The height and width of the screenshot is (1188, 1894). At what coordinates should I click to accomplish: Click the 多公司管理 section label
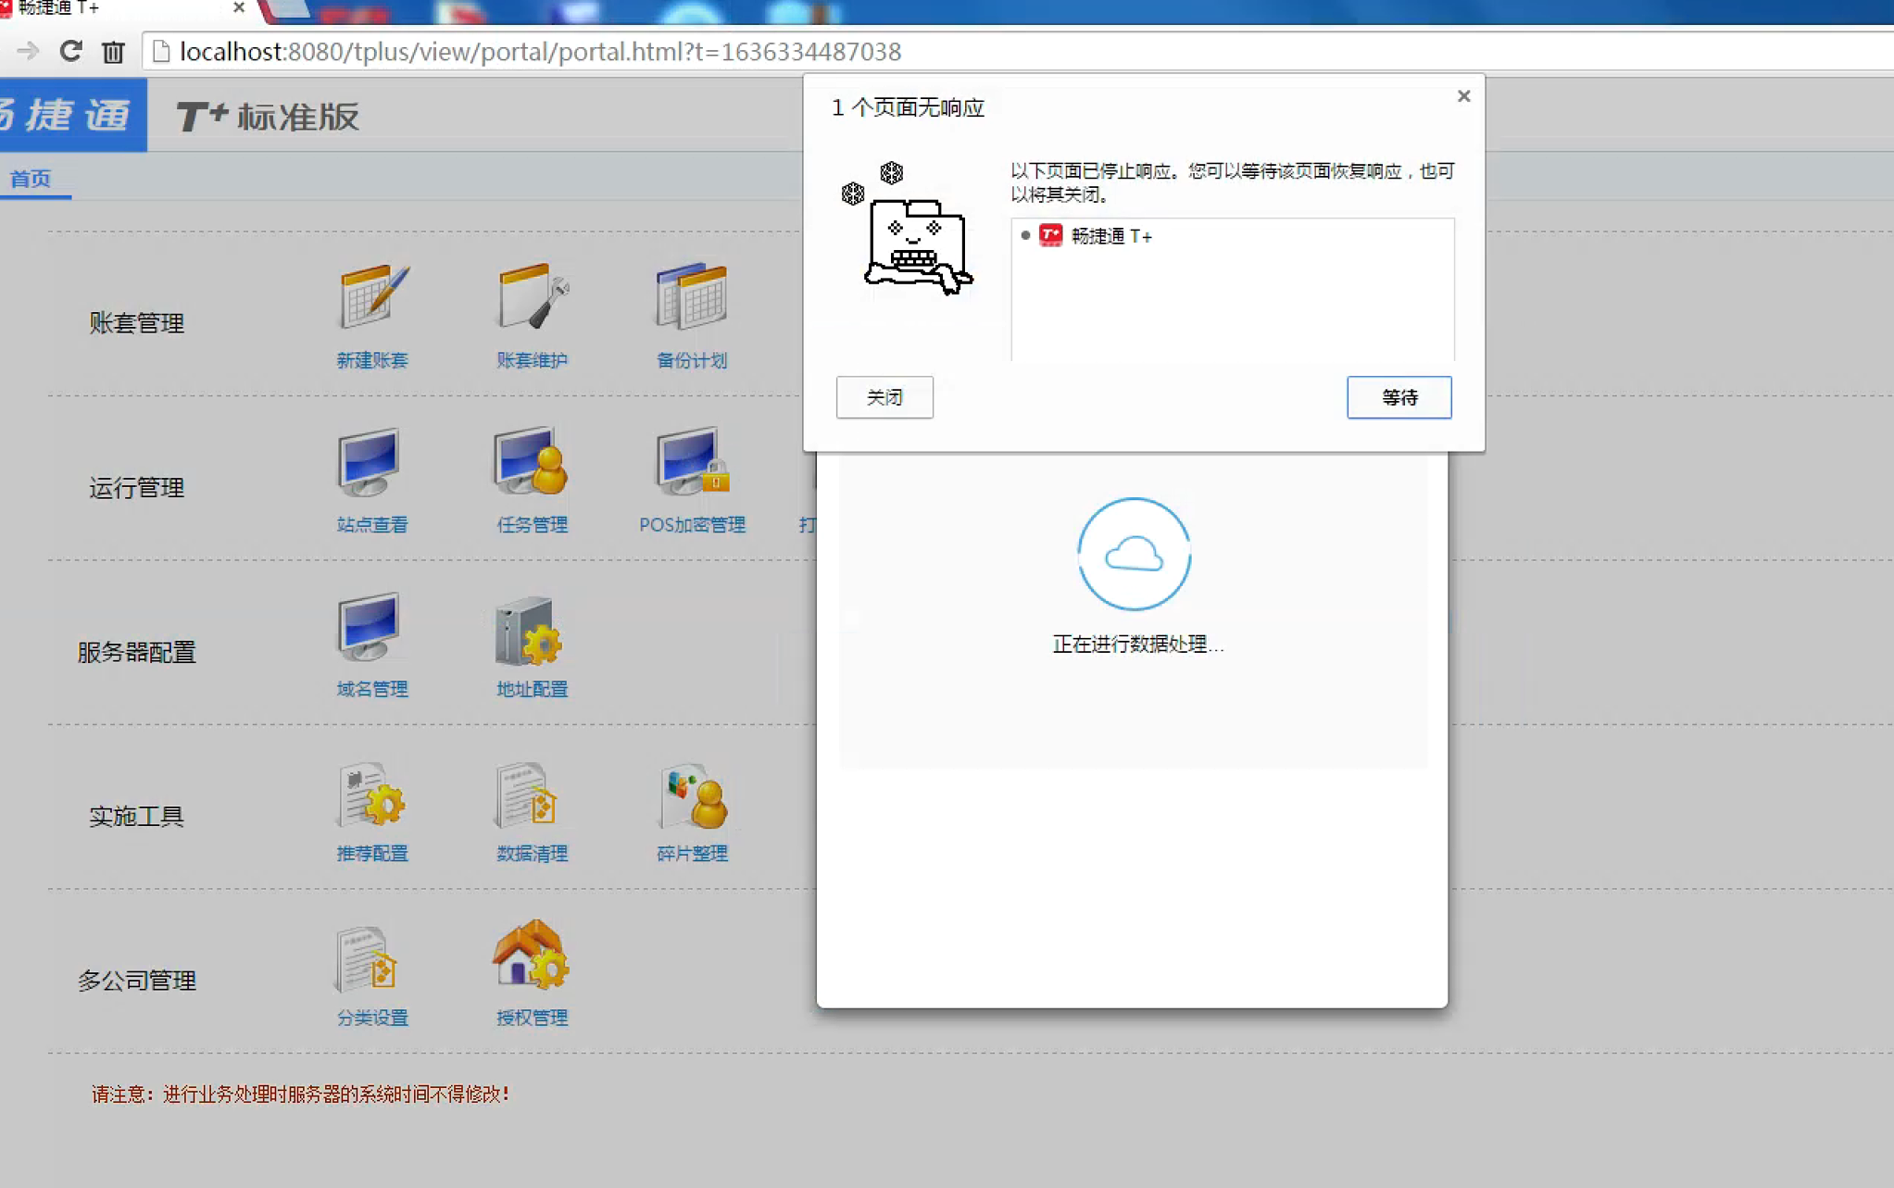coord(137,980)
